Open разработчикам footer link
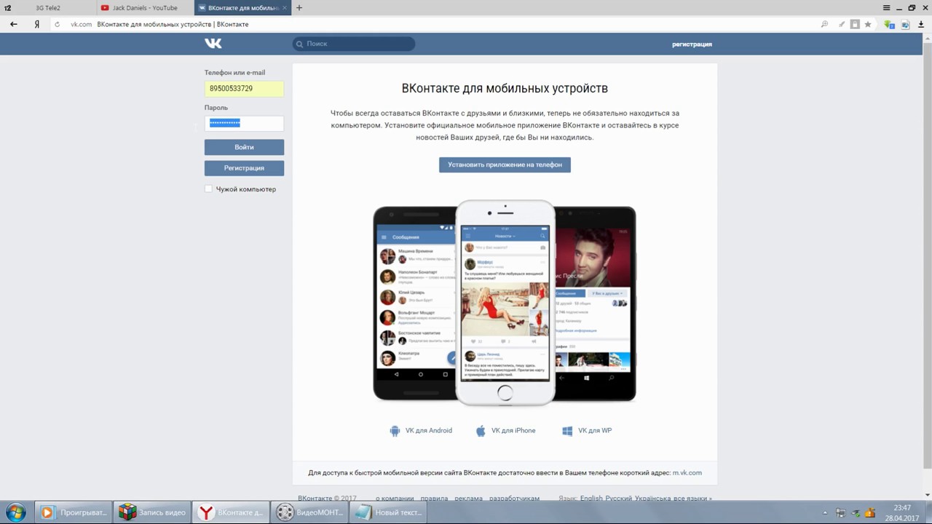Image resolution: width=932 pixels, height=524 pixels. (514, 499)
